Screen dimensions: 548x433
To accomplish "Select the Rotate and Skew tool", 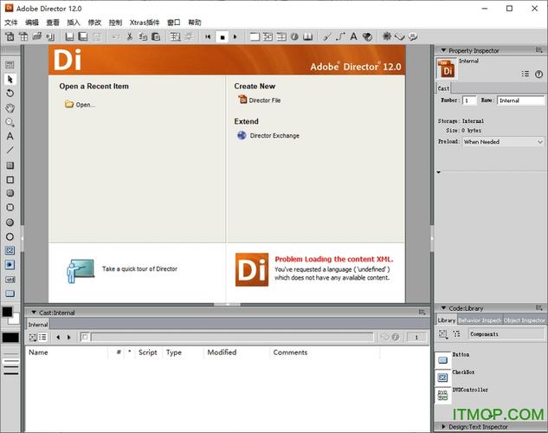I will coord(10,94).
